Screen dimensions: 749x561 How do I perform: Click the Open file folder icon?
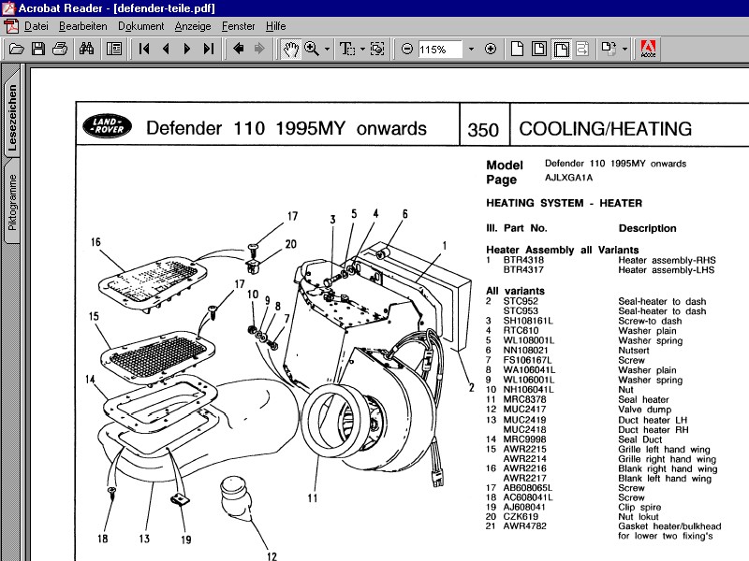(16, 49)
